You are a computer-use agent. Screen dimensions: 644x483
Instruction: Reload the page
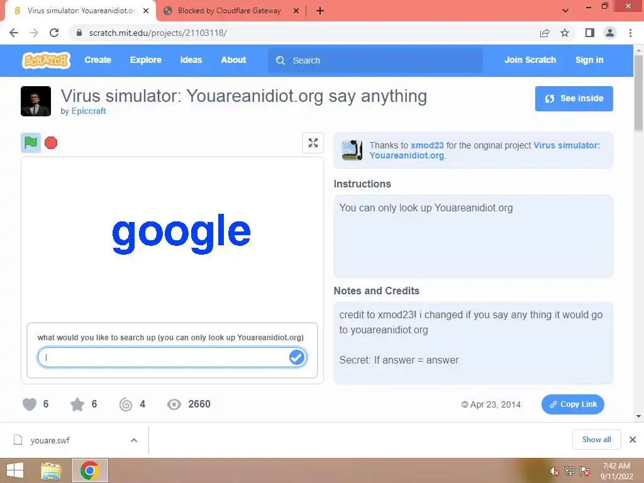pos(54,33)
